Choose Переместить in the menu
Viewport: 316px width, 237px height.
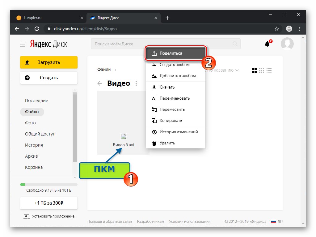coord(175,109)
